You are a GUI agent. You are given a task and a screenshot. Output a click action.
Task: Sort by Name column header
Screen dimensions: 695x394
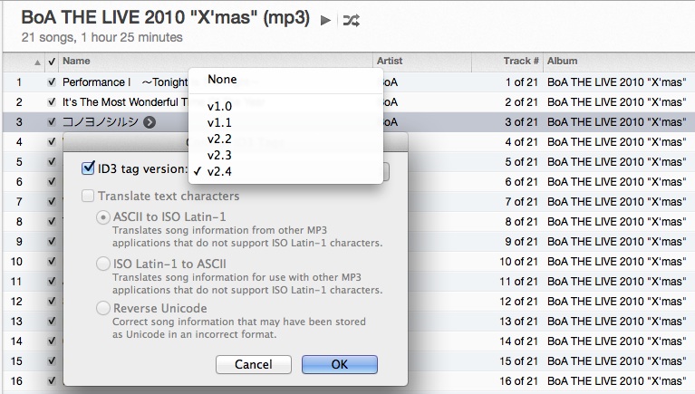76,62
